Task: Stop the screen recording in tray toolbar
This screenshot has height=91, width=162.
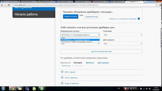Action: pyautogui.click(x=128, y=89)
